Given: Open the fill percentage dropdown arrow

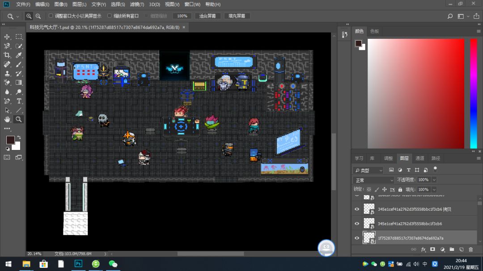Looking at the screenshot, I should point(434,189).
